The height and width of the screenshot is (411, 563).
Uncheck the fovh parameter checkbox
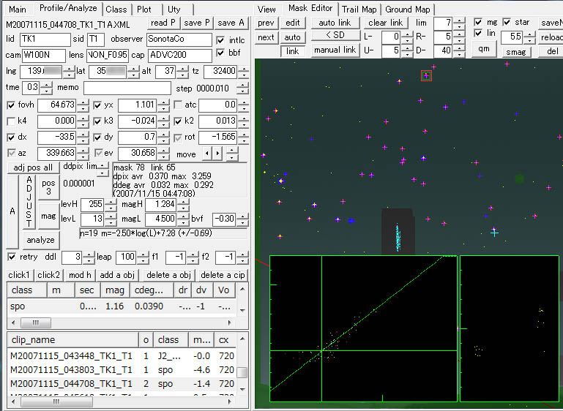(x=10, y=105)
